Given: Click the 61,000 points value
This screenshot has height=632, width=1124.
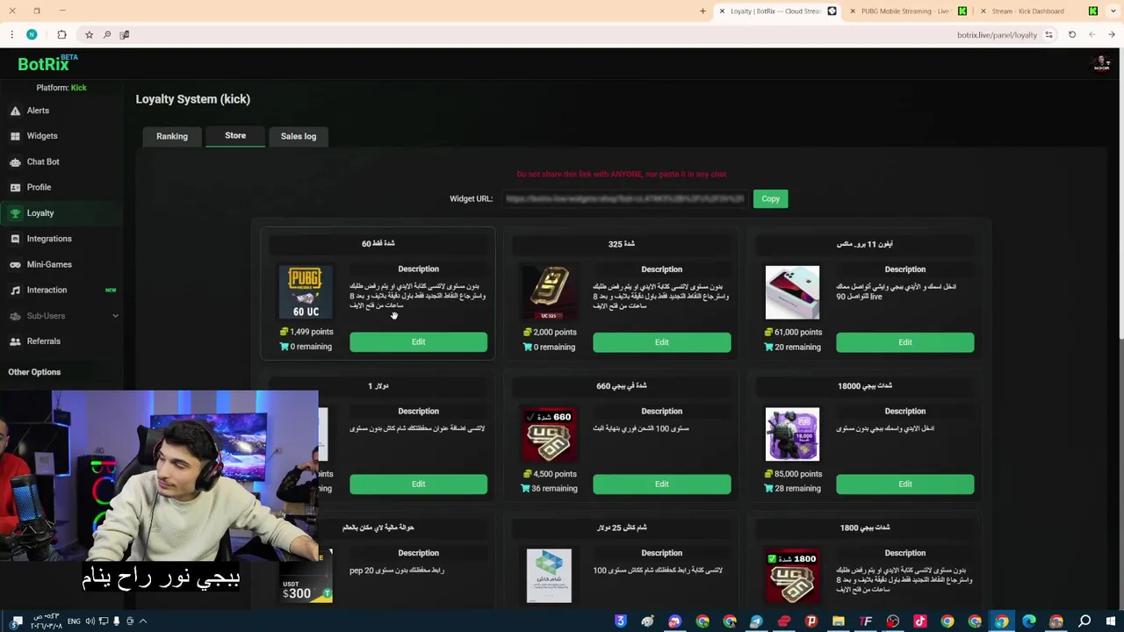Looking at the screenshot, I should [798, 332].
